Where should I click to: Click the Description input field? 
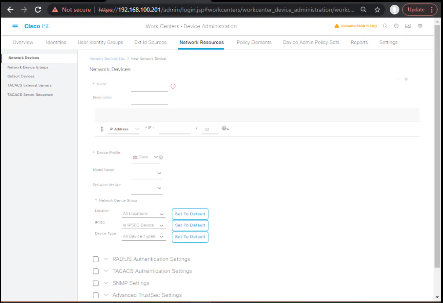point(149,100)
